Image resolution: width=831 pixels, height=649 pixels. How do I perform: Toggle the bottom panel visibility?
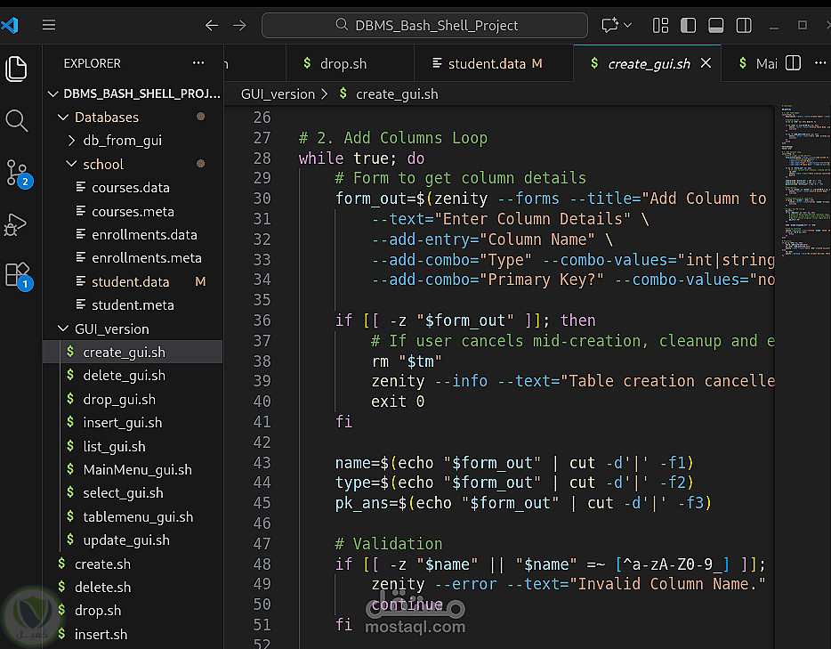pyautogui.click(x=715, y=25)
